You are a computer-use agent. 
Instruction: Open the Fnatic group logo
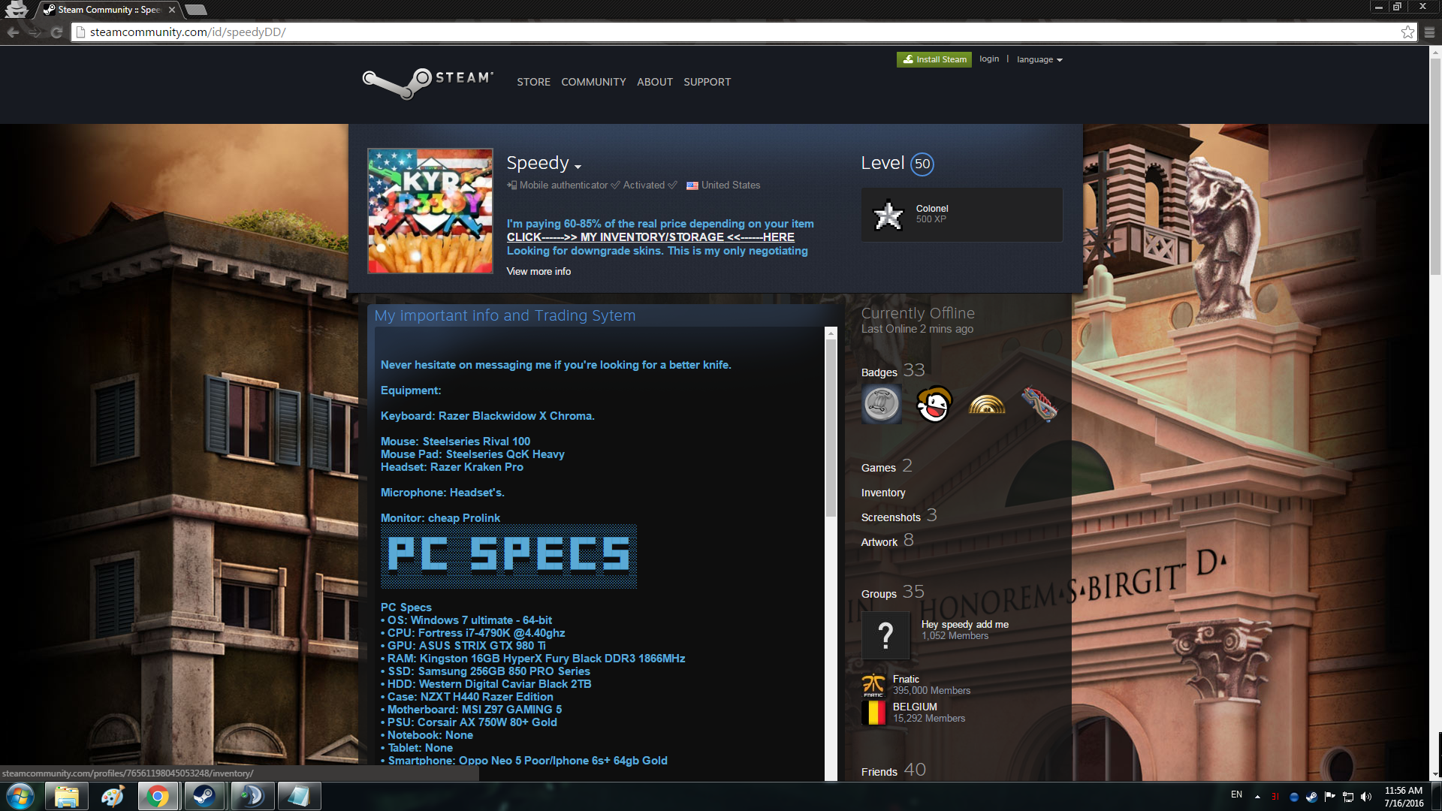[873, 686]
